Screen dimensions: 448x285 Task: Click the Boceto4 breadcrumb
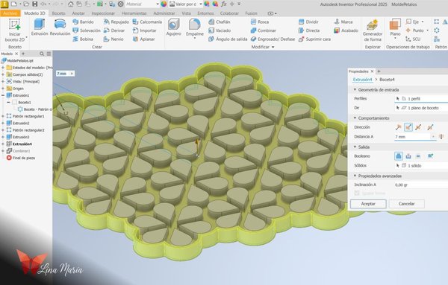(x=387, y=80)
